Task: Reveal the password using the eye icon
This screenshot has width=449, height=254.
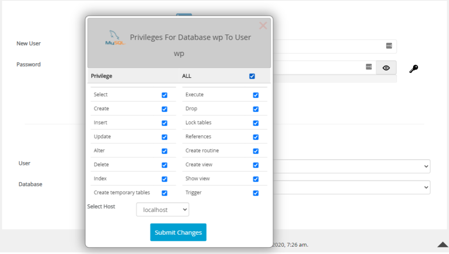Action: (385, 67)
